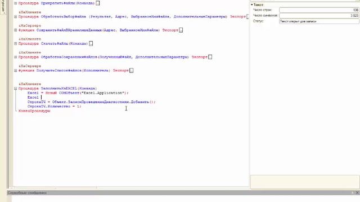Click the Число символов label
Viewport: 360px width, 202px height.
point(265,16)
